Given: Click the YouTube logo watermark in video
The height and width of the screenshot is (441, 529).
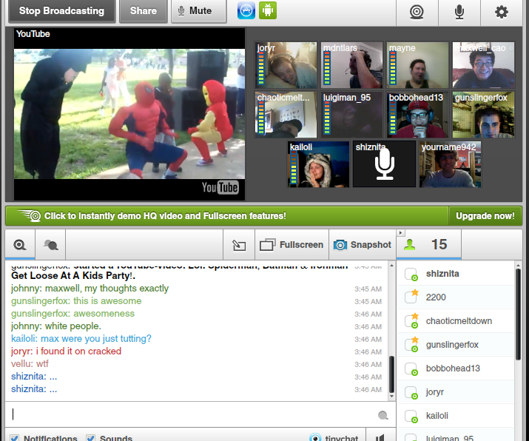Looking at the screenshot, I should tap(220, 187).
